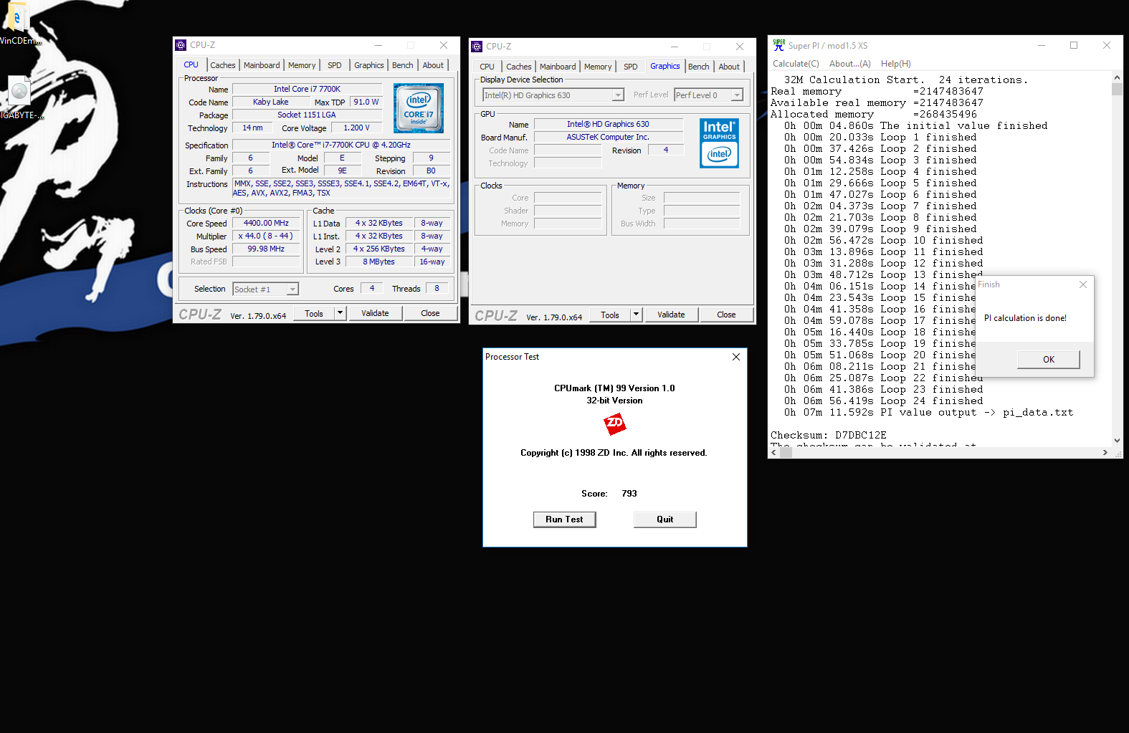
Task: Click Validate in second CPU-Z window
Action: [x=671, y=315]
